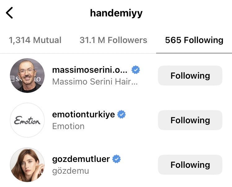The height and width of the screenshot is (187, 232).
Task: Tap the handemiyy page title
Action: pos(116,13)
